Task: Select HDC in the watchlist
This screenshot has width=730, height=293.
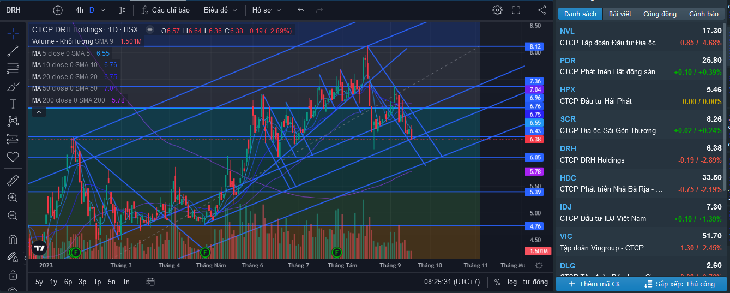Action: coord(641,183)
